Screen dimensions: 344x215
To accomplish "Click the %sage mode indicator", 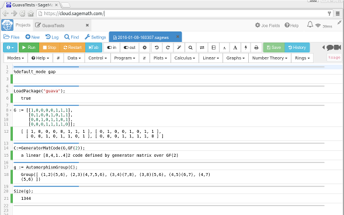I will (x=334, y=57).
